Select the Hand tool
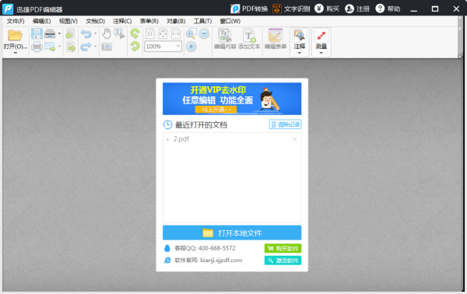 coord(107,33)
